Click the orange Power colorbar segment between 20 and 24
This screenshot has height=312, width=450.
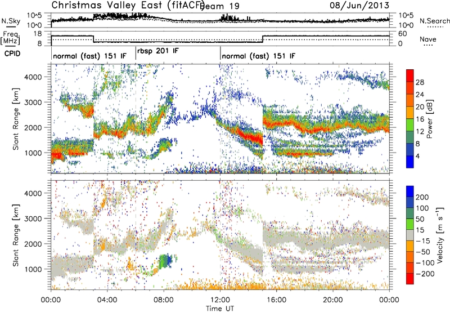[410, 100]
